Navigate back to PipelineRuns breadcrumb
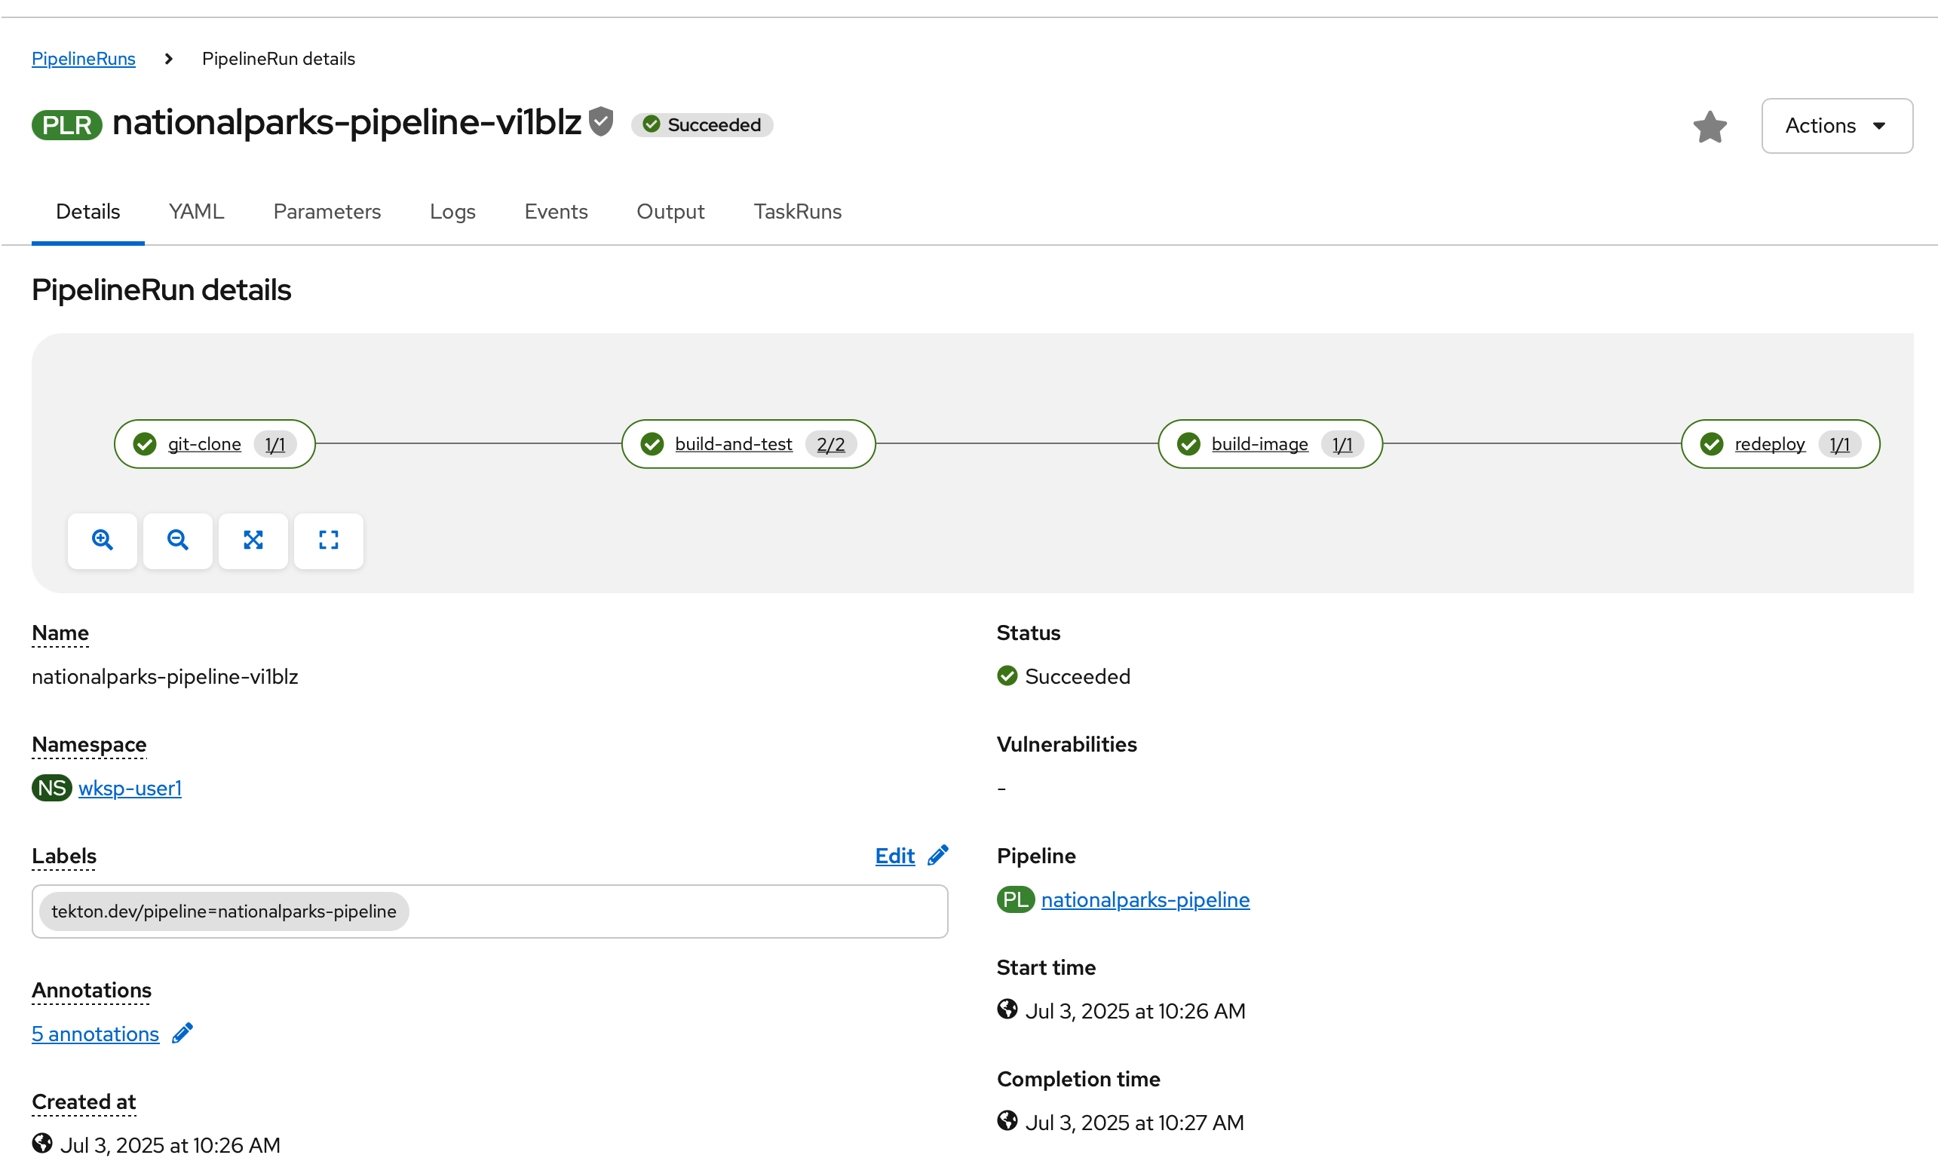The height and width of the screenshot is (1158, 1938). (83, 59)
